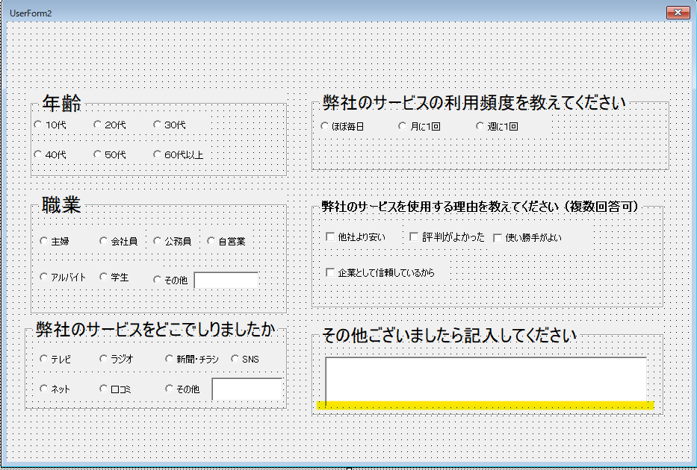This screenshot has height=470, width=697.
Task: Select 学生 in the occupation group
Action: coord(102,277)
